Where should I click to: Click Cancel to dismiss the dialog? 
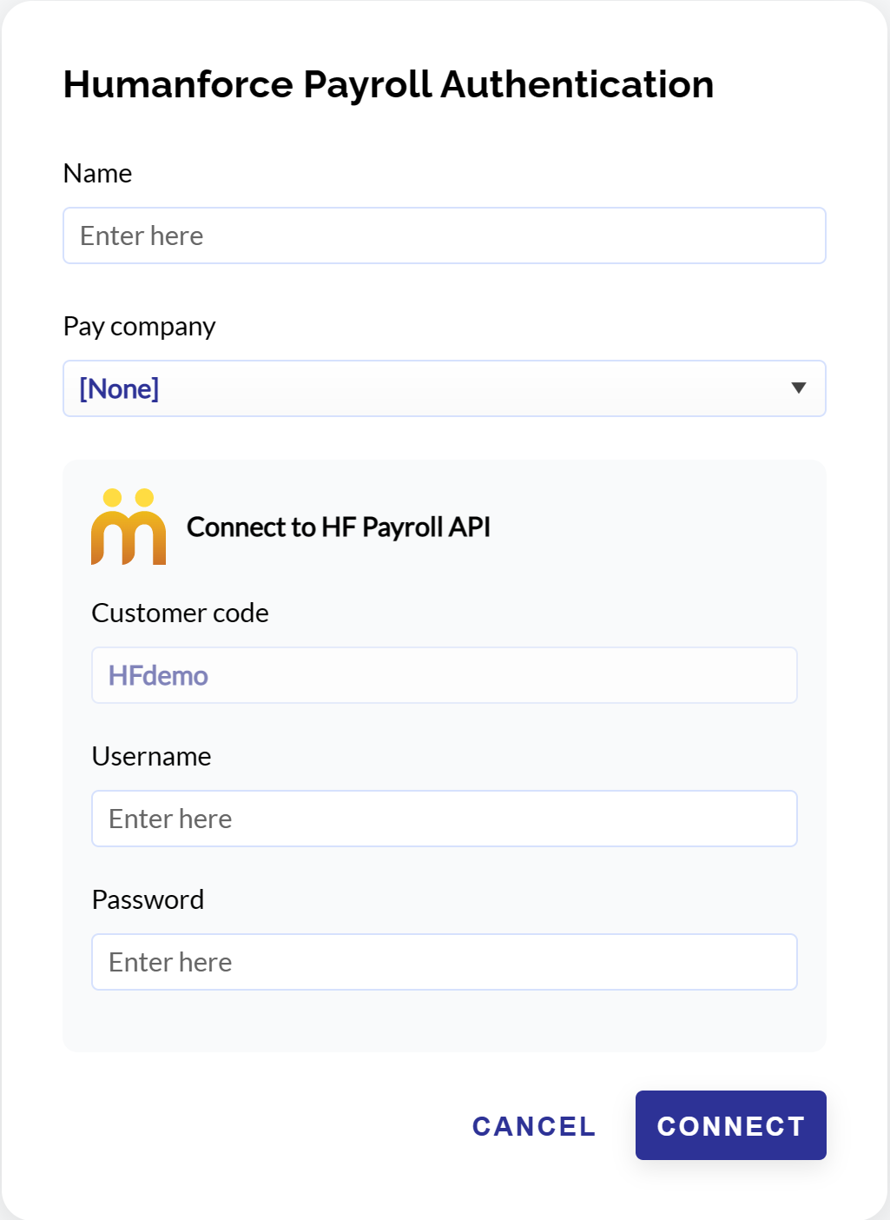(x=533, y=1125)
